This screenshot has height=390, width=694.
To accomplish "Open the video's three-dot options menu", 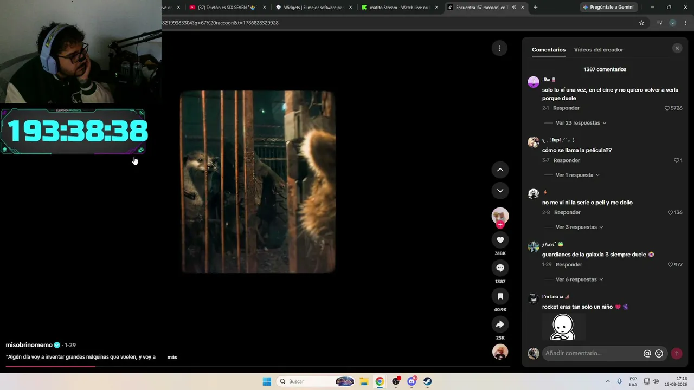I will (499, 48).
